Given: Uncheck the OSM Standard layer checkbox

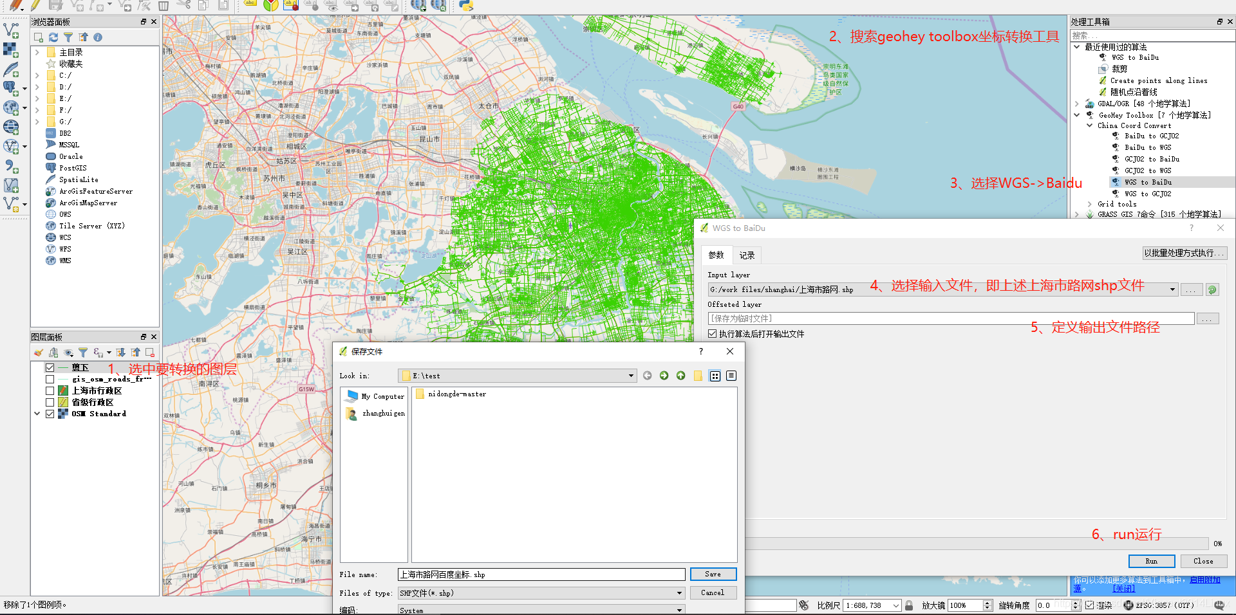Looking at the screenshot, I should coord(50,414).
